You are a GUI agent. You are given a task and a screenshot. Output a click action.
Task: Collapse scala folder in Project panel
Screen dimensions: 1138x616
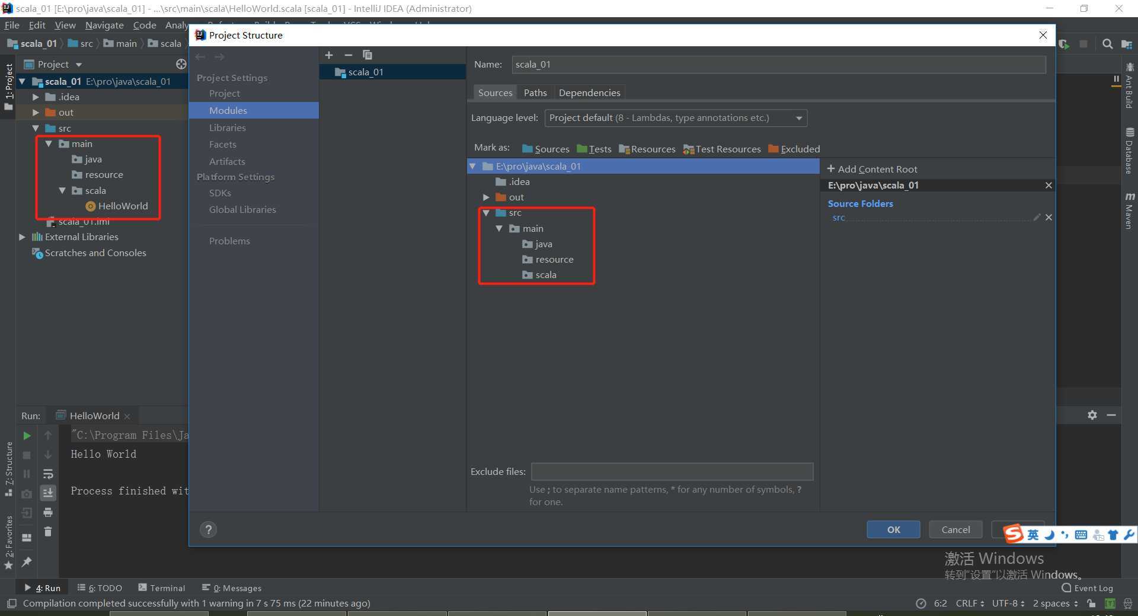pyautogui.click(x=62, y=190)
